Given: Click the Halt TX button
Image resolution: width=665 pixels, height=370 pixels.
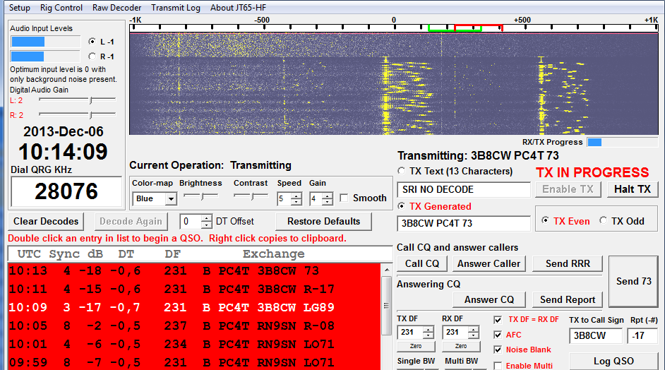Looking at the screenshot, I should [x=633, y=189].
